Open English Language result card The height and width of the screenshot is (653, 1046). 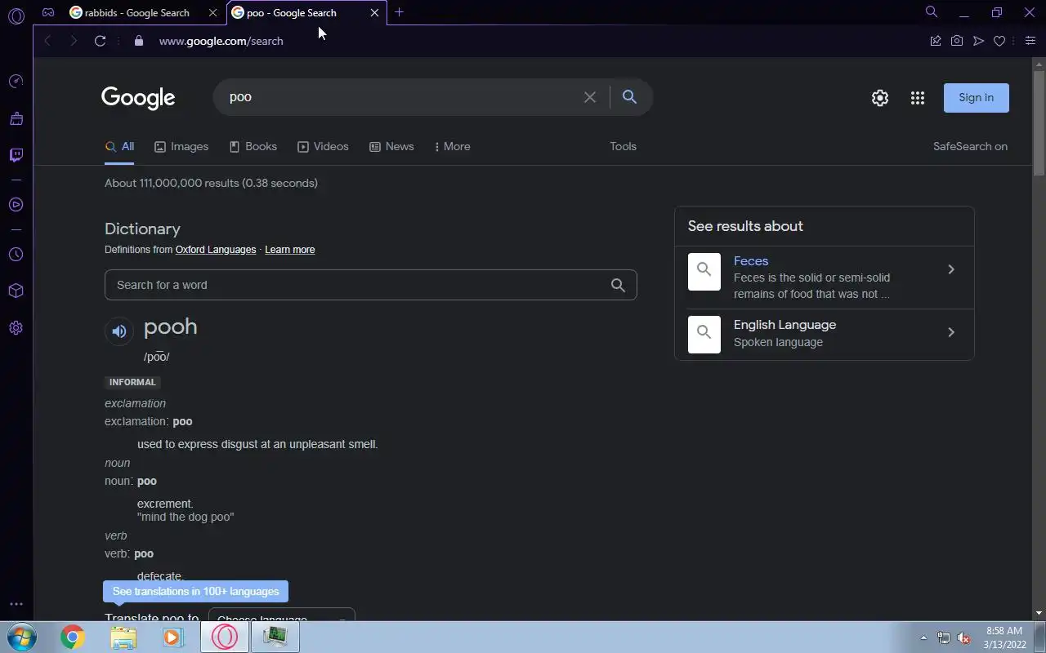(825, 334)
